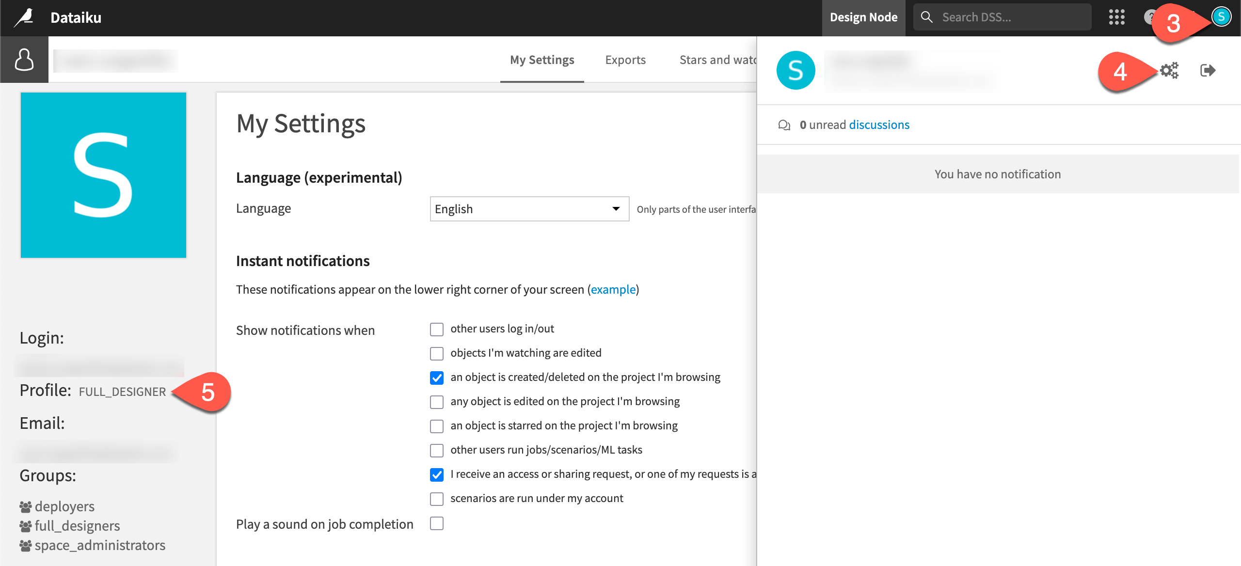Open the Exports tab
The image size is (1241, 566).
pos(625,60)
